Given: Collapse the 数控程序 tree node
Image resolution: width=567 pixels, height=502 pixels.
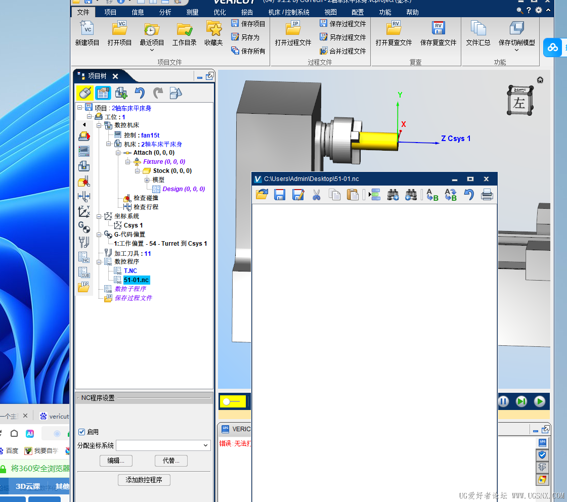Looking at the screenshot, I should (99, 262).
